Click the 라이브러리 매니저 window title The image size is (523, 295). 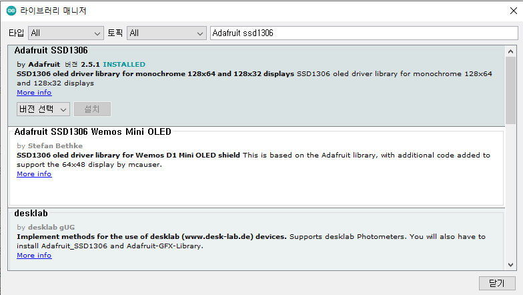pos(53,11)
